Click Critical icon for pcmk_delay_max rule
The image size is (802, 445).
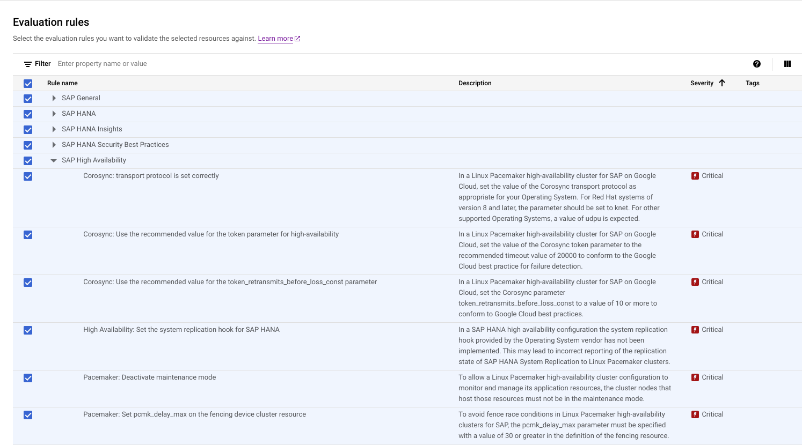tap(695, 414)
